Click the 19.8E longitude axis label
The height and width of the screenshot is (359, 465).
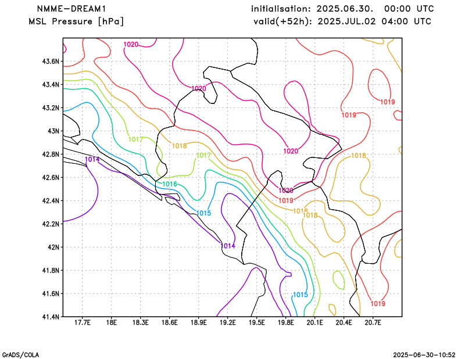(x=285, y=322)
